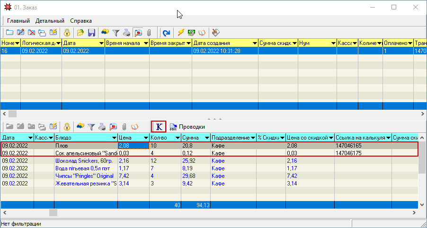Viewport: 427px width, 228px height.
Task: Open the Главный menu
Action: click(x=18, y=21)
